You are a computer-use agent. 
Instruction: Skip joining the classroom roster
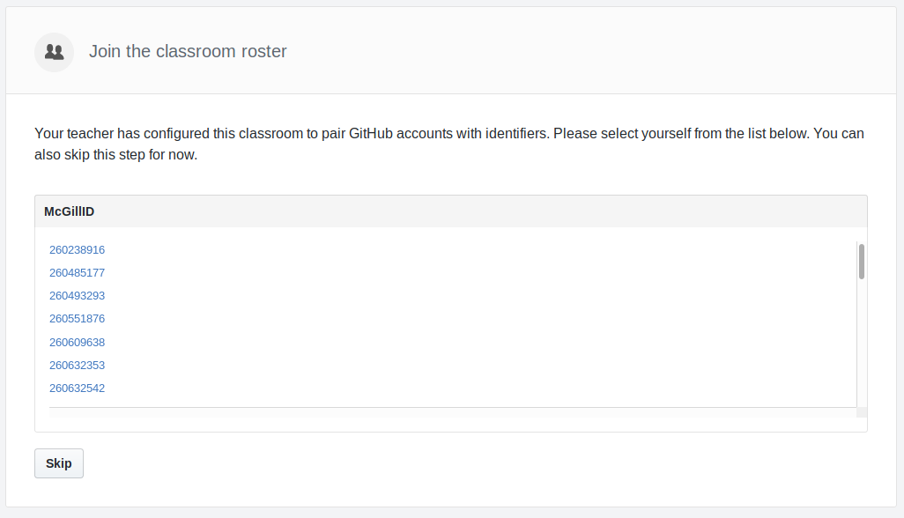59,463
